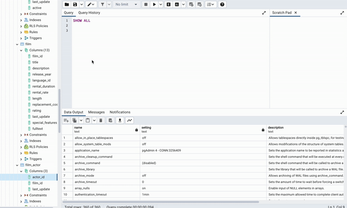The width and height of the screenshot is (347, 208).
Task: Click the Commit transaction icon
Action: 191,4
